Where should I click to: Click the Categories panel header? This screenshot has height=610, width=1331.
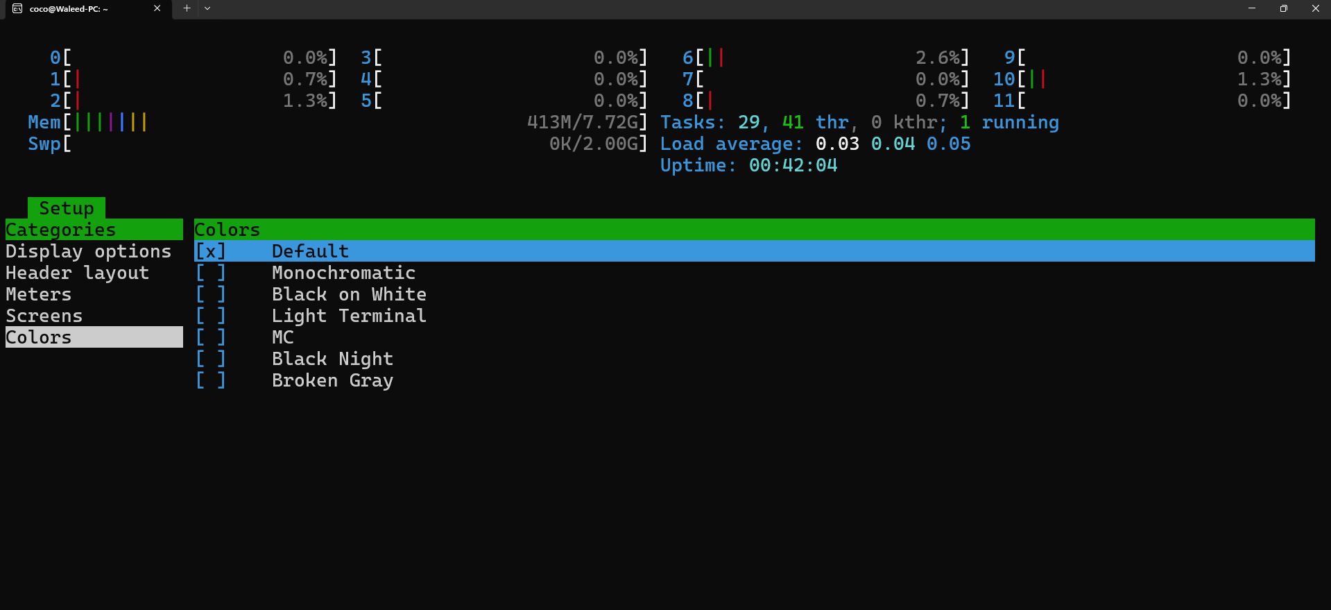[94, 230]
